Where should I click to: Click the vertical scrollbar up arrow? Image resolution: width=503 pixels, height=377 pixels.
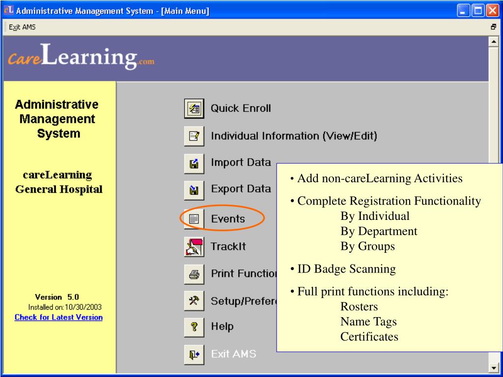[x=493, y=42]
